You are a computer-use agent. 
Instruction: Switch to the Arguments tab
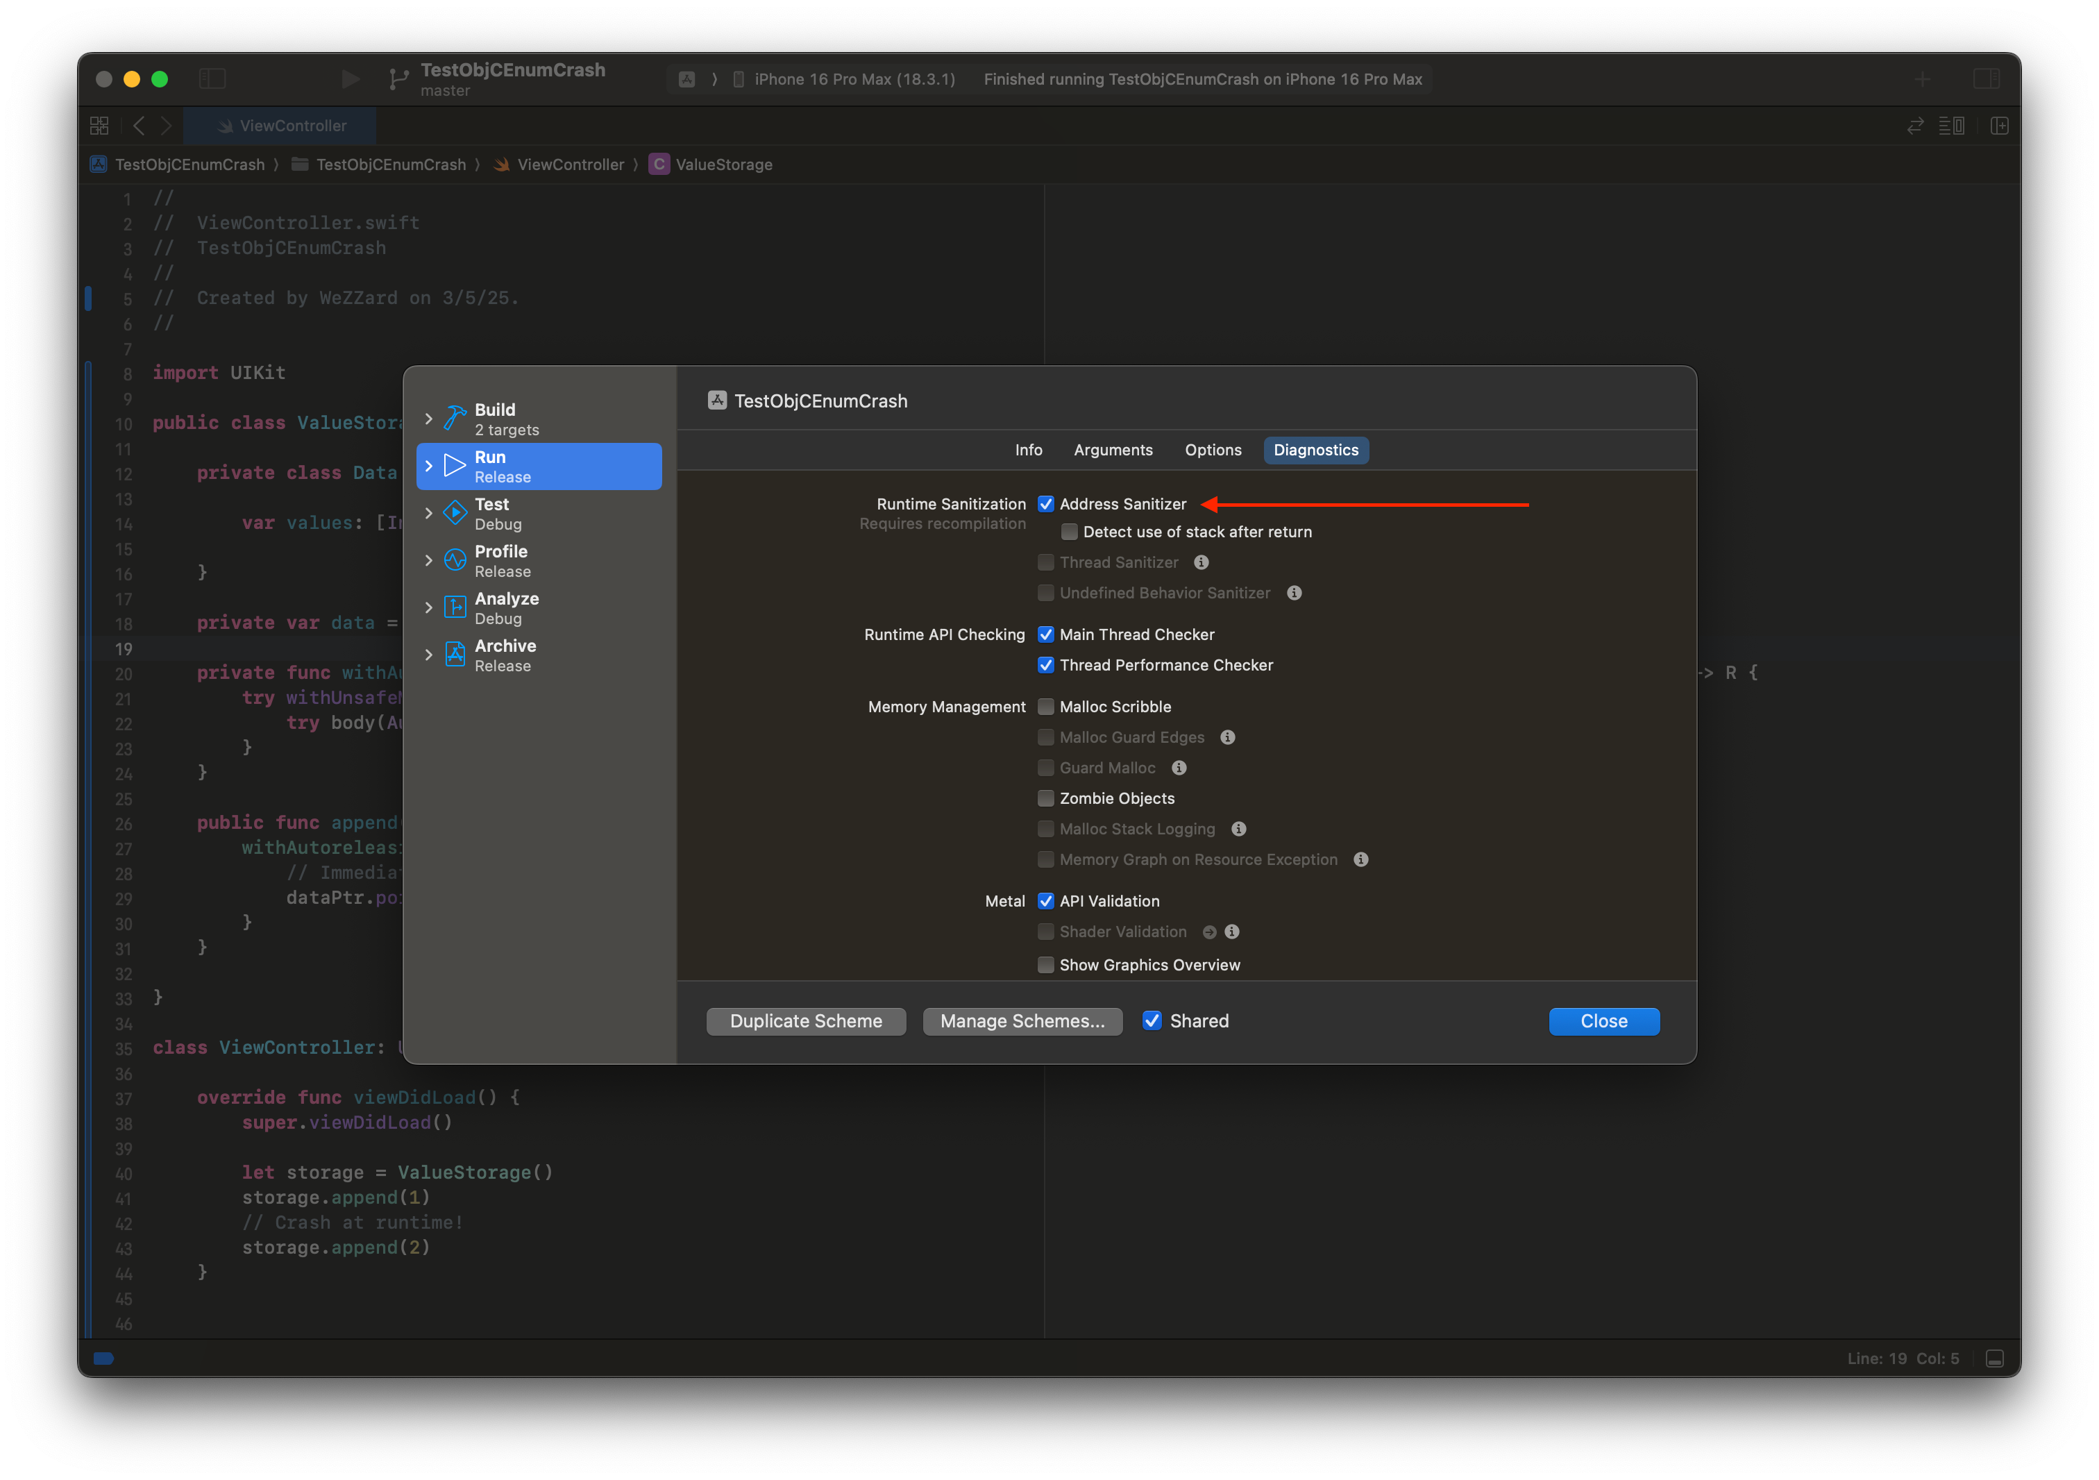pos(1113,450)
